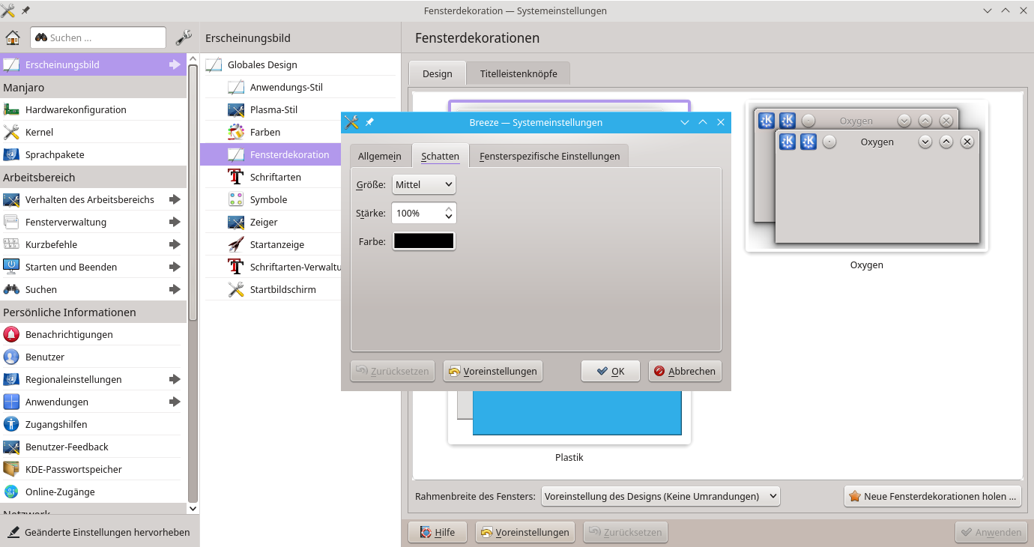Open the black Farbe color picker

pyautogui.click(x=424, y=241)
